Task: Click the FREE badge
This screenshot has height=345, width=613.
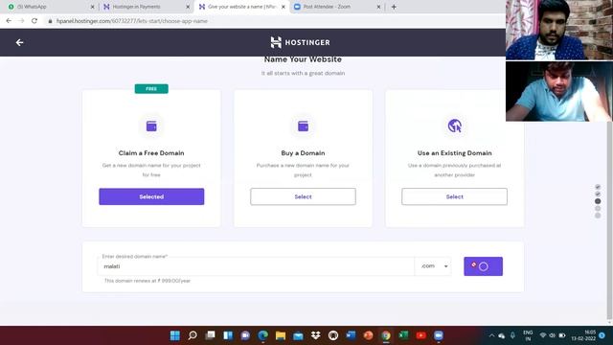Action: [151, 89]
